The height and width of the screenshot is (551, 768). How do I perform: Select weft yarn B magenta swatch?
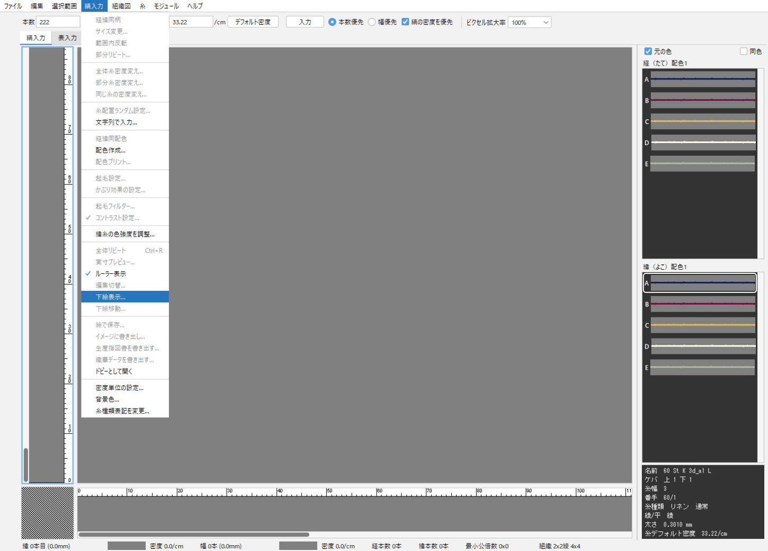(x=702, y=304)
